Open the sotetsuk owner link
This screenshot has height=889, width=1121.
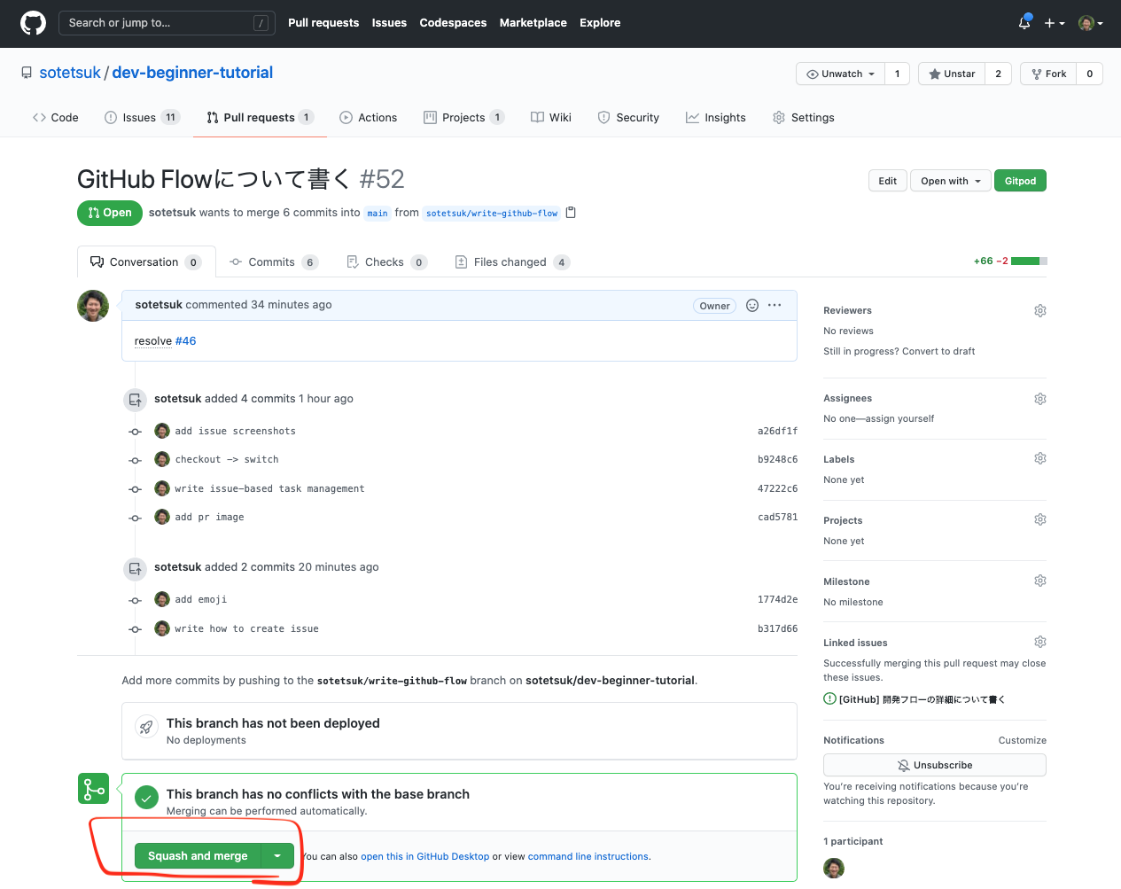click(x=70, y=73)
